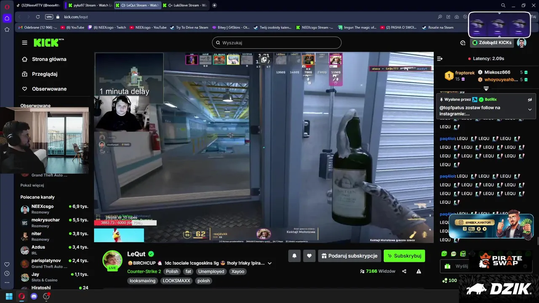Open Windows Start menu

click(x=9, y=296)
